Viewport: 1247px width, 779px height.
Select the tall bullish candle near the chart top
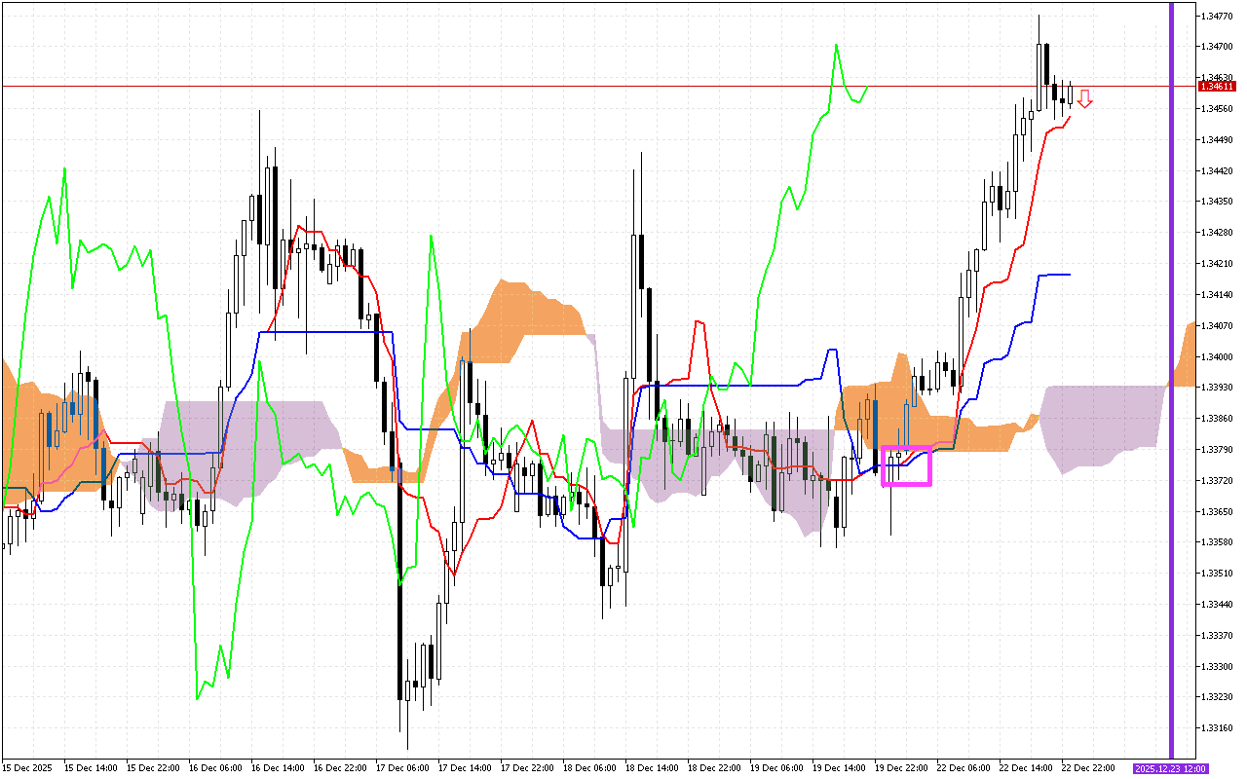1040,78
